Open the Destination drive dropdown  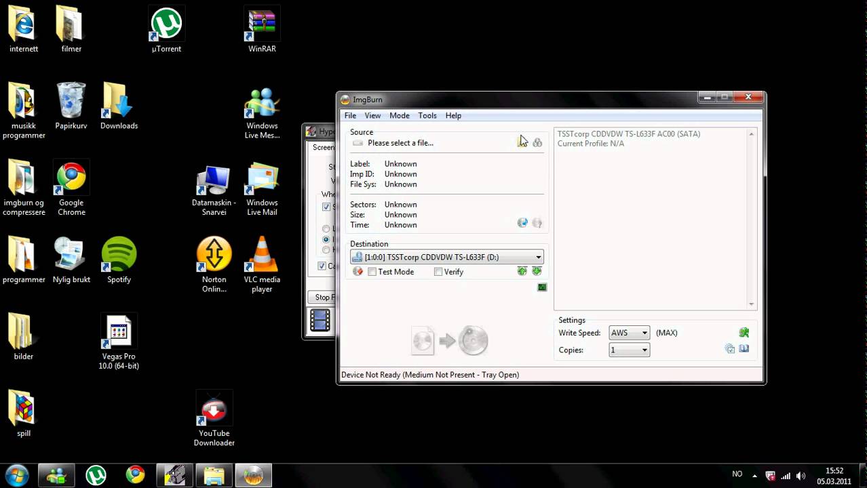click(x=447, y=257)
